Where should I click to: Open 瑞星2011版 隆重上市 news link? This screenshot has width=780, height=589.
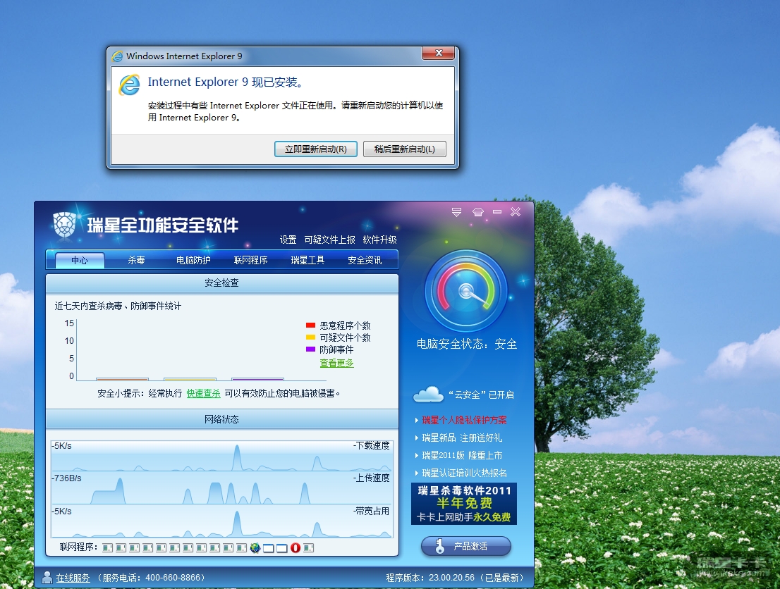pyautogui.click(x=462, y=455)
